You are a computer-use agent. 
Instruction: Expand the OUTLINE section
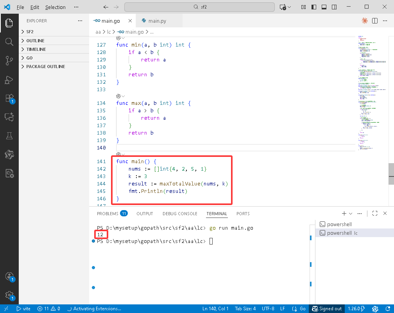click(54, 41)
